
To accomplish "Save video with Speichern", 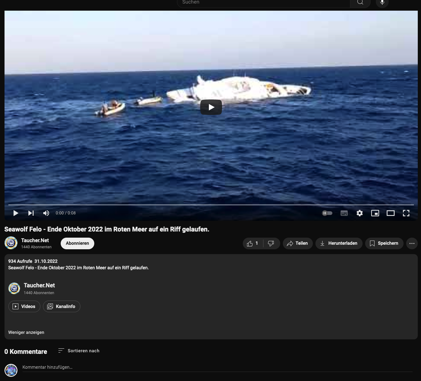I will pos(384,243).
